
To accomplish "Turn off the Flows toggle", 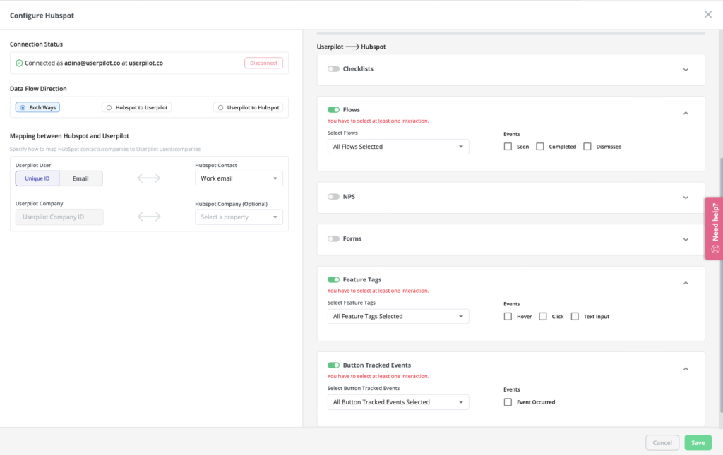I will tap(333, 109).
